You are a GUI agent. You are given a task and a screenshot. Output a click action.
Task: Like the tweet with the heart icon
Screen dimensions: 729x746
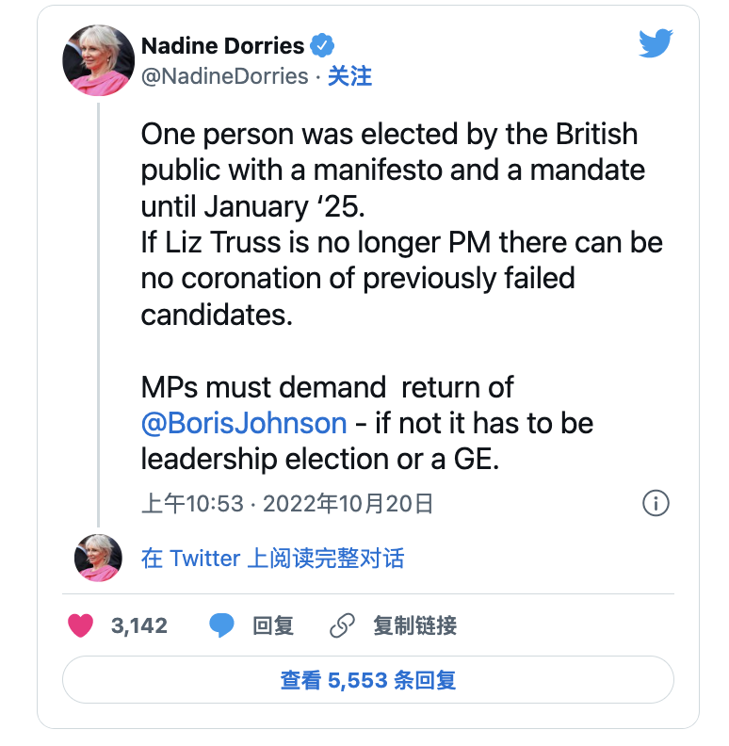coord(81,625)
